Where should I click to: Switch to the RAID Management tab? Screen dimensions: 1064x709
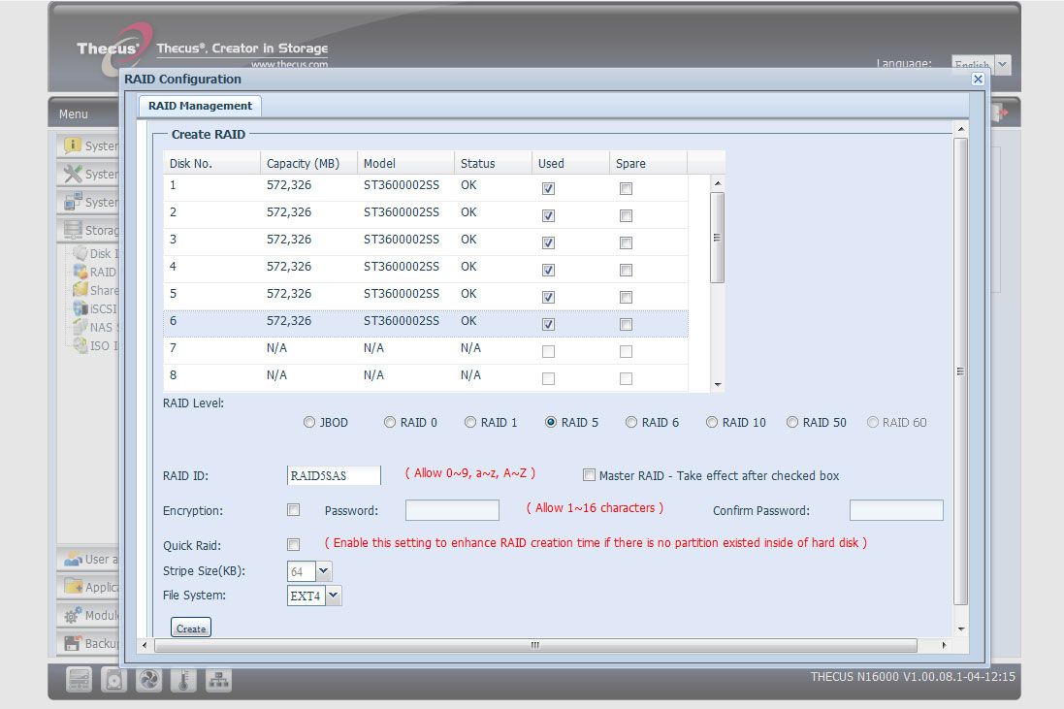(x=200, y=106)
